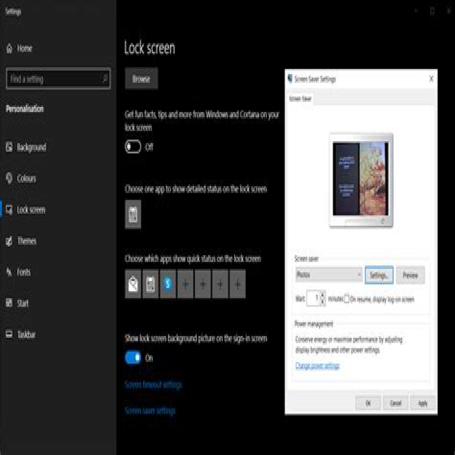Click OK in Screen Saver Settings
Screen dimensions: 455x455
pyautogui.click(x=368, y=403)
